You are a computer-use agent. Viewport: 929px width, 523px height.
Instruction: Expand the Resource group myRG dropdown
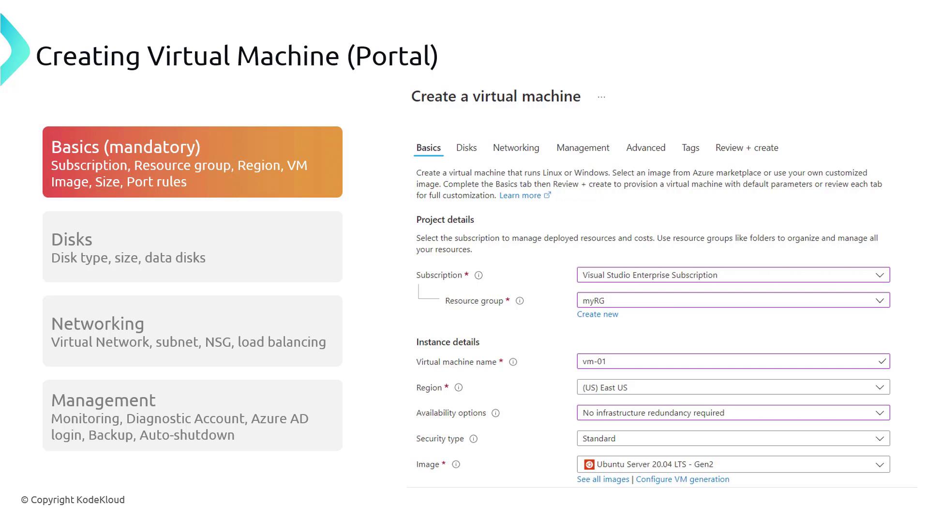tap(733, 300)
